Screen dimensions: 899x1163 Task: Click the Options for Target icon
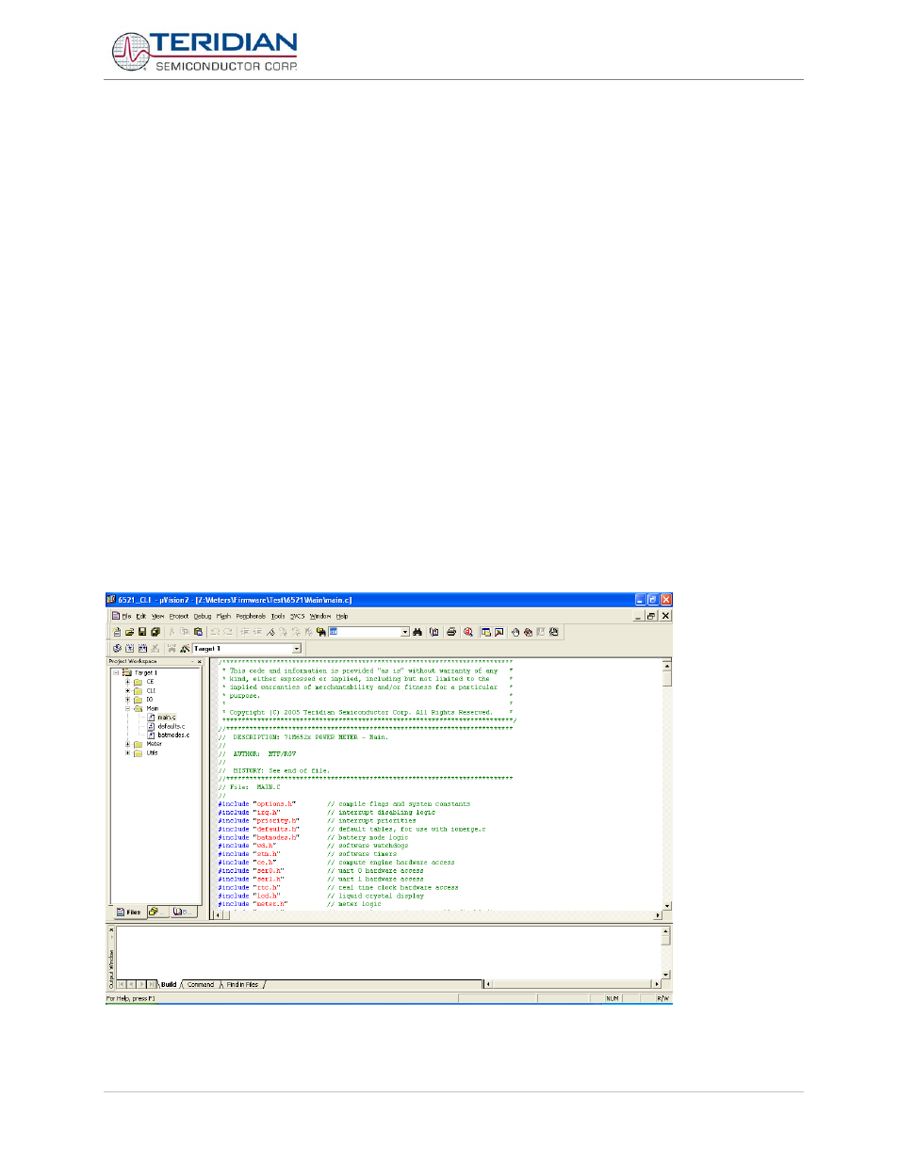coord(185,648)
